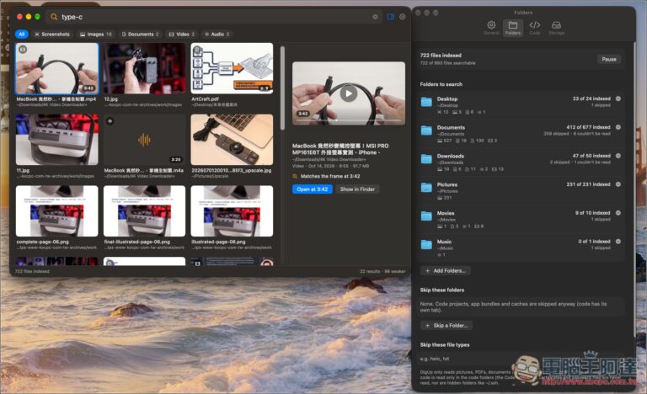647x394 pixels.
Task: Click Matches the frame at 3:42 text
Action: tap(330, 176)
